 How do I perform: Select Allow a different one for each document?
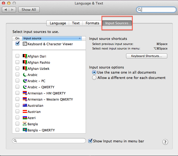coord(94,78)
